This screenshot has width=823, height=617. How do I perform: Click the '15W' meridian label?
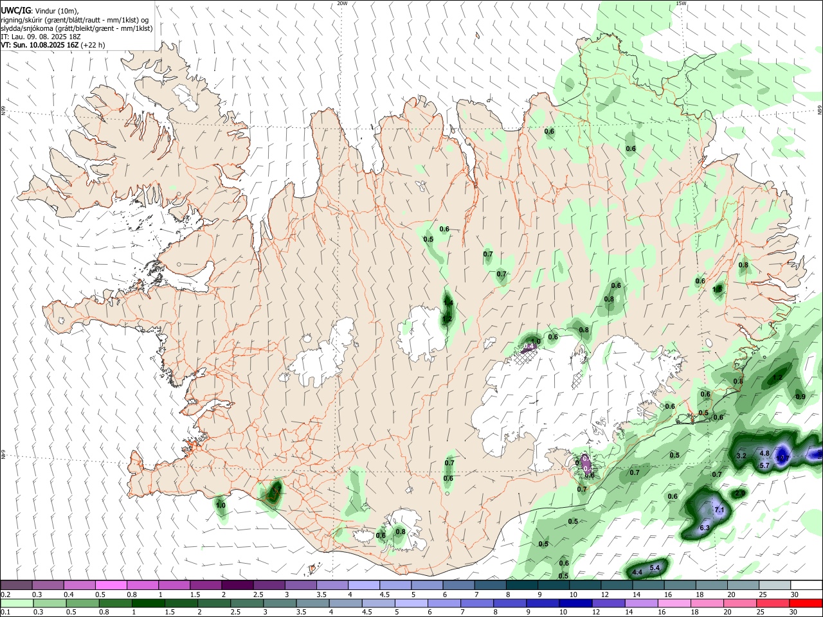click(x=682, y=3)
